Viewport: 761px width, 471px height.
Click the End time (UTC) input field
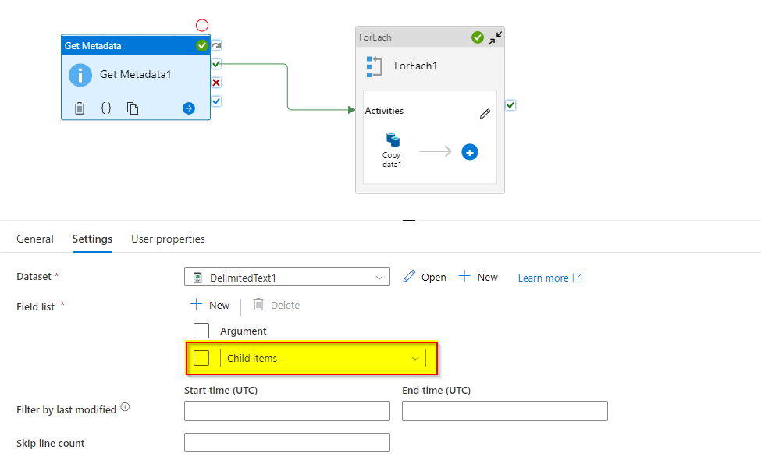pos(505,411)
